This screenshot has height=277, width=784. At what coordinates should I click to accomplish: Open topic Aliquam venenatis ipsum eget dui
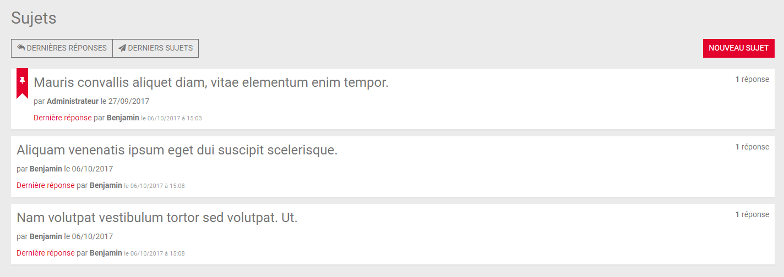click(177, 150)
